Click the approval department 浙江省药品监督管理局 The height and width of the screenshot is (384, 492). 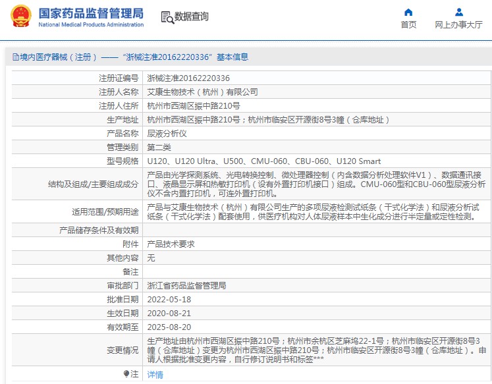point(186,286)
